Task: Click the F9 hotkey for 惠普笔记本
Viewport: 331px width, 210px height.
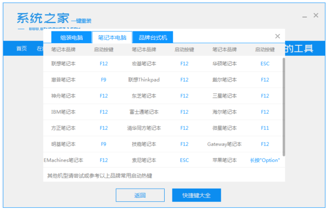Action: 104,80
